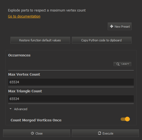Focus the Max Vertex Count field
The image size is (142, 140).
pos(71,82)
